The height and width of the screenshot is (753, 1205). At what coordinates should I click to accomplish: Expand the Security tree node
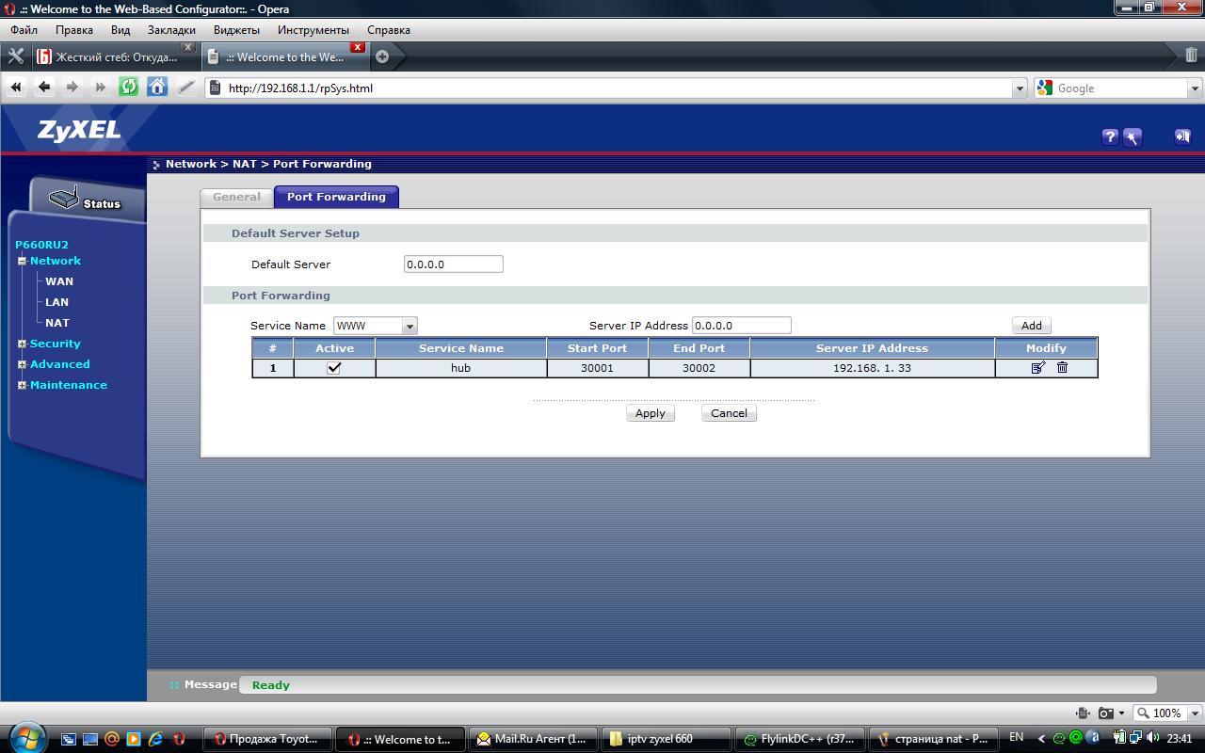[x=22, y=344]
